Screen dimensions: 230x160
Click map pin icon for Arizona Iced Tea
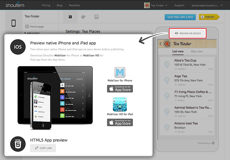[167, 128]
